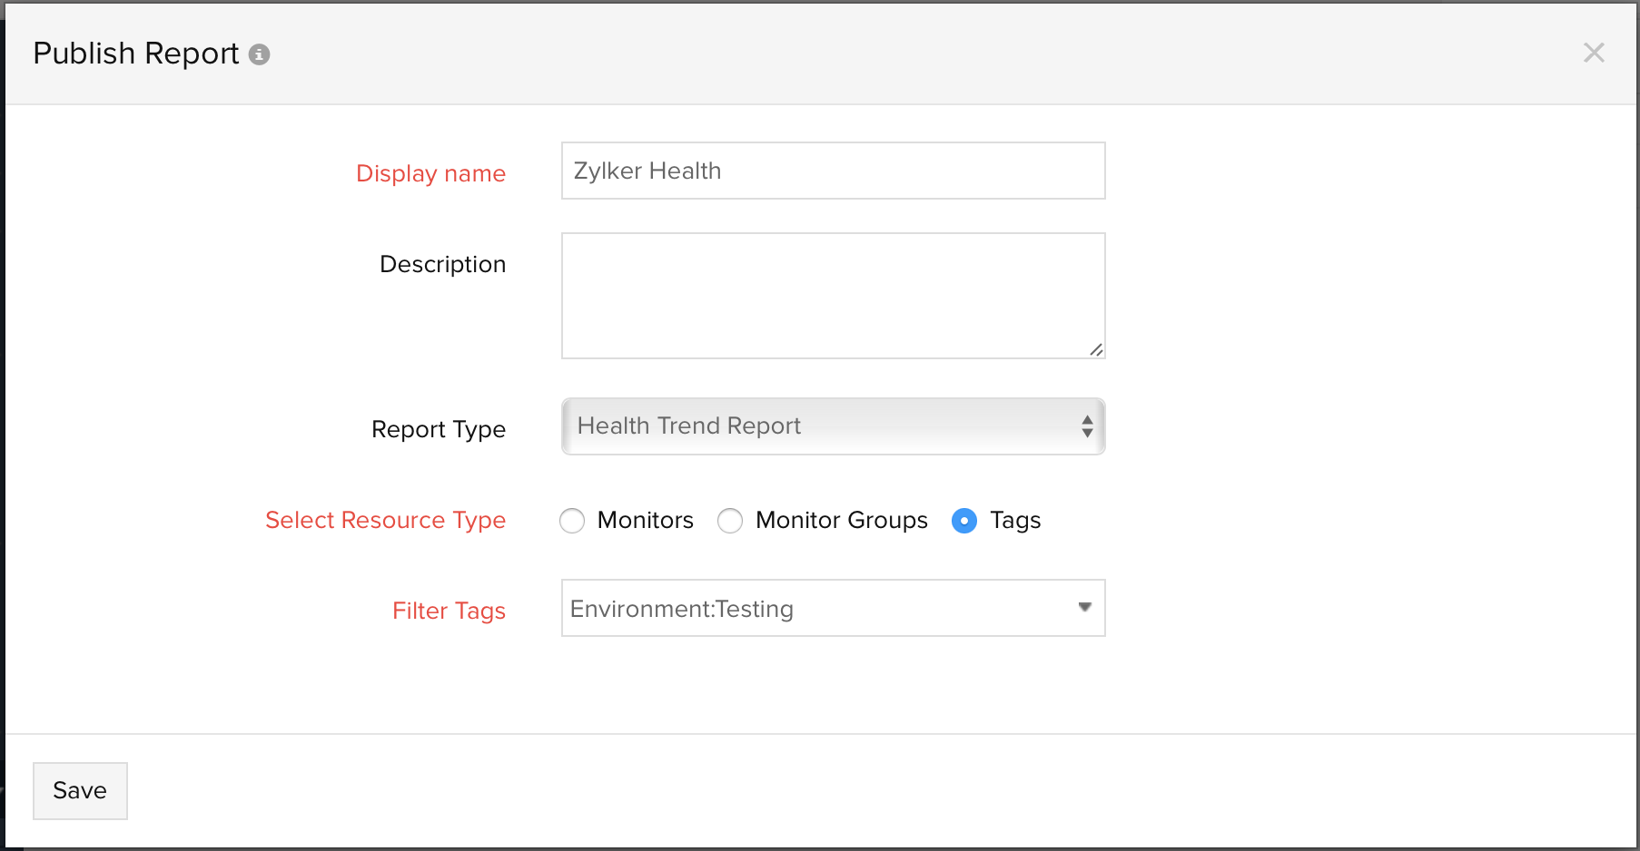Screen dimensions: 1640x851
Task: Open the Filter Tags dropdown showing Environment:Testing
Action: pyautogui.click(x=817, y=608)
